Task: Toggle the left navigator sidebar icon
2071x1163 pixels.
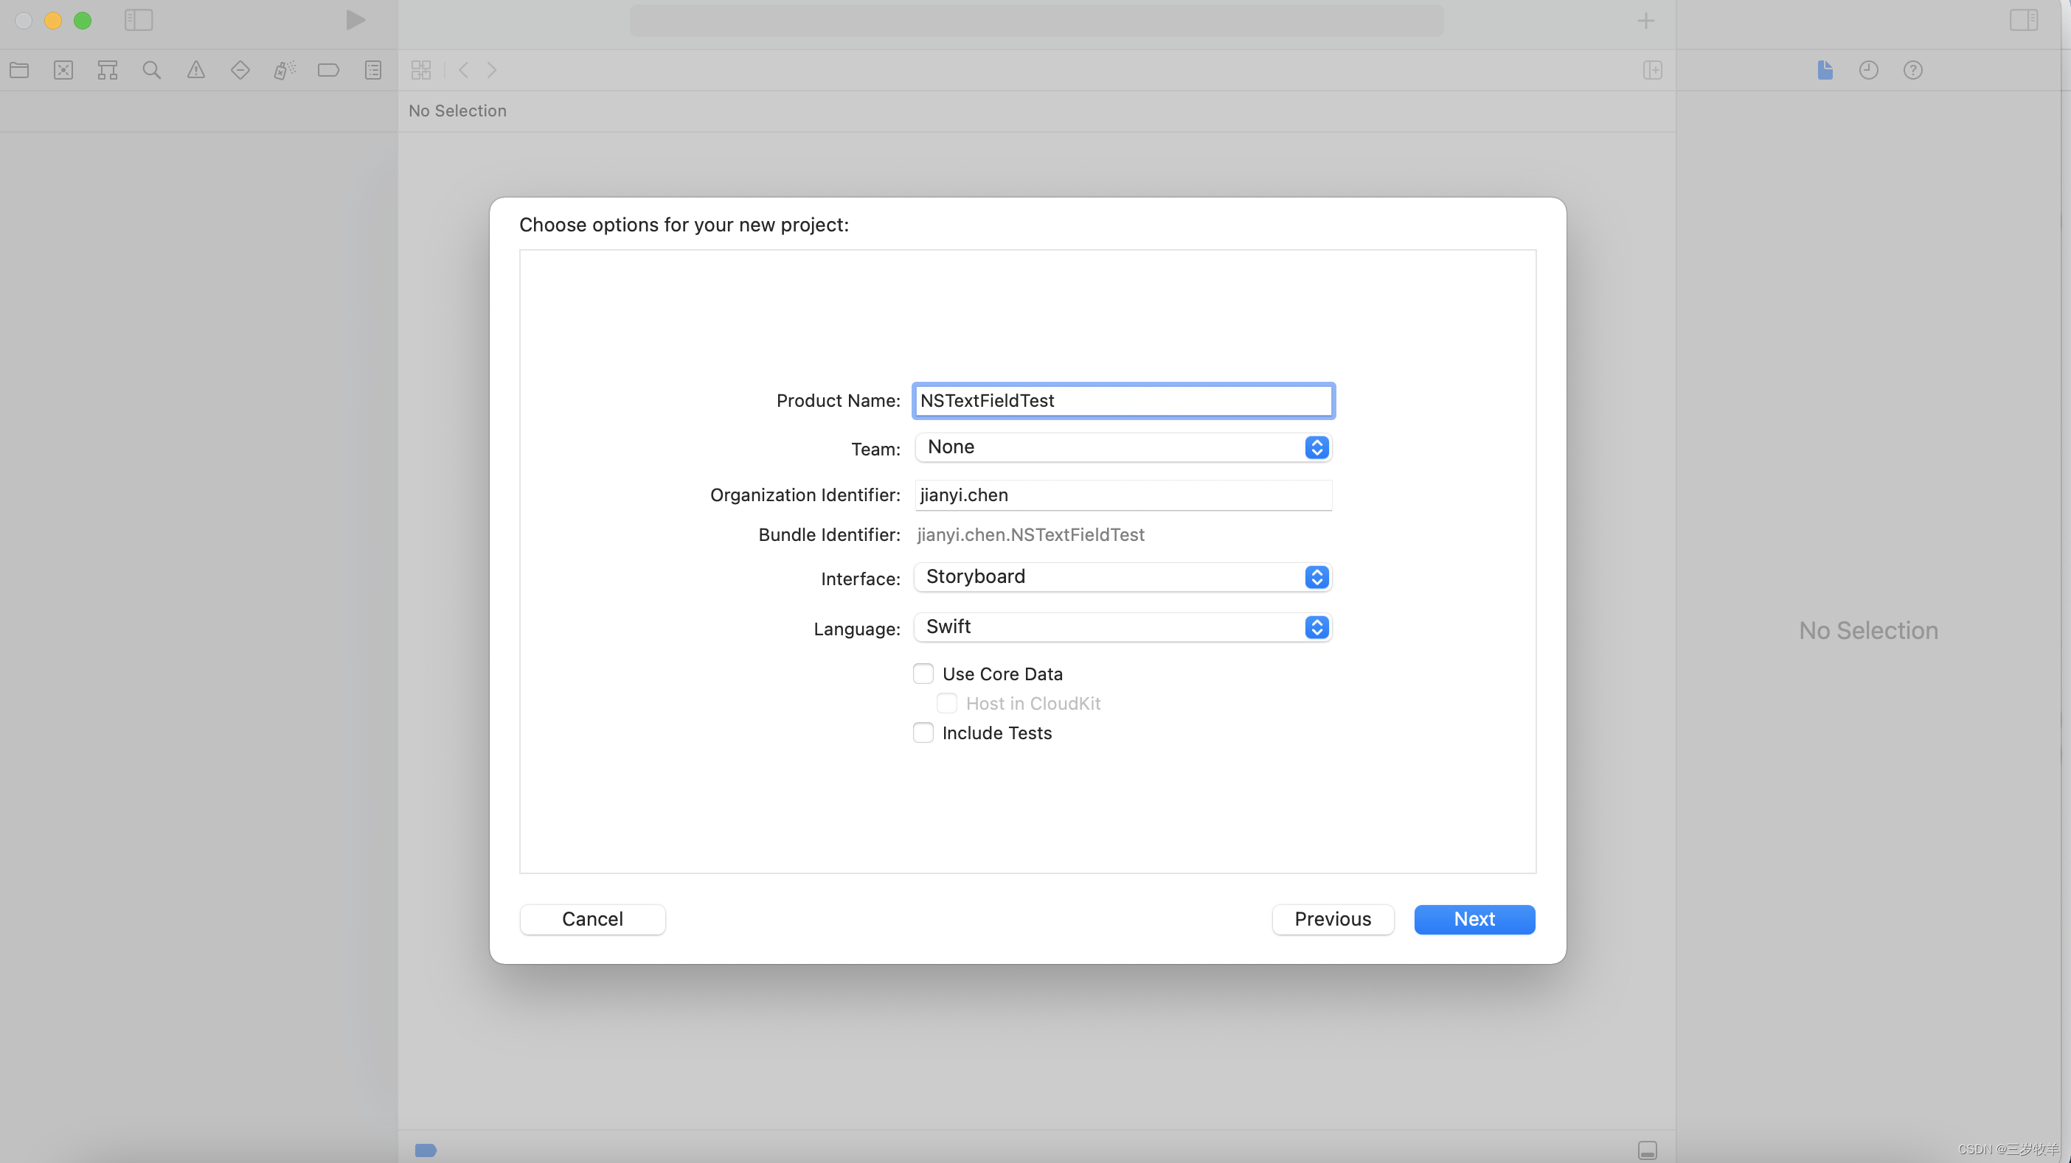Action: (x=138, y=20)
